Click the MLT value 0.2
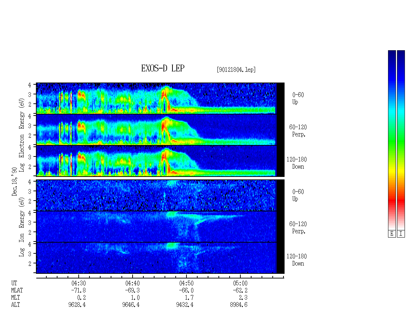Screen dimensions: 406x314 tap(82, 298)
